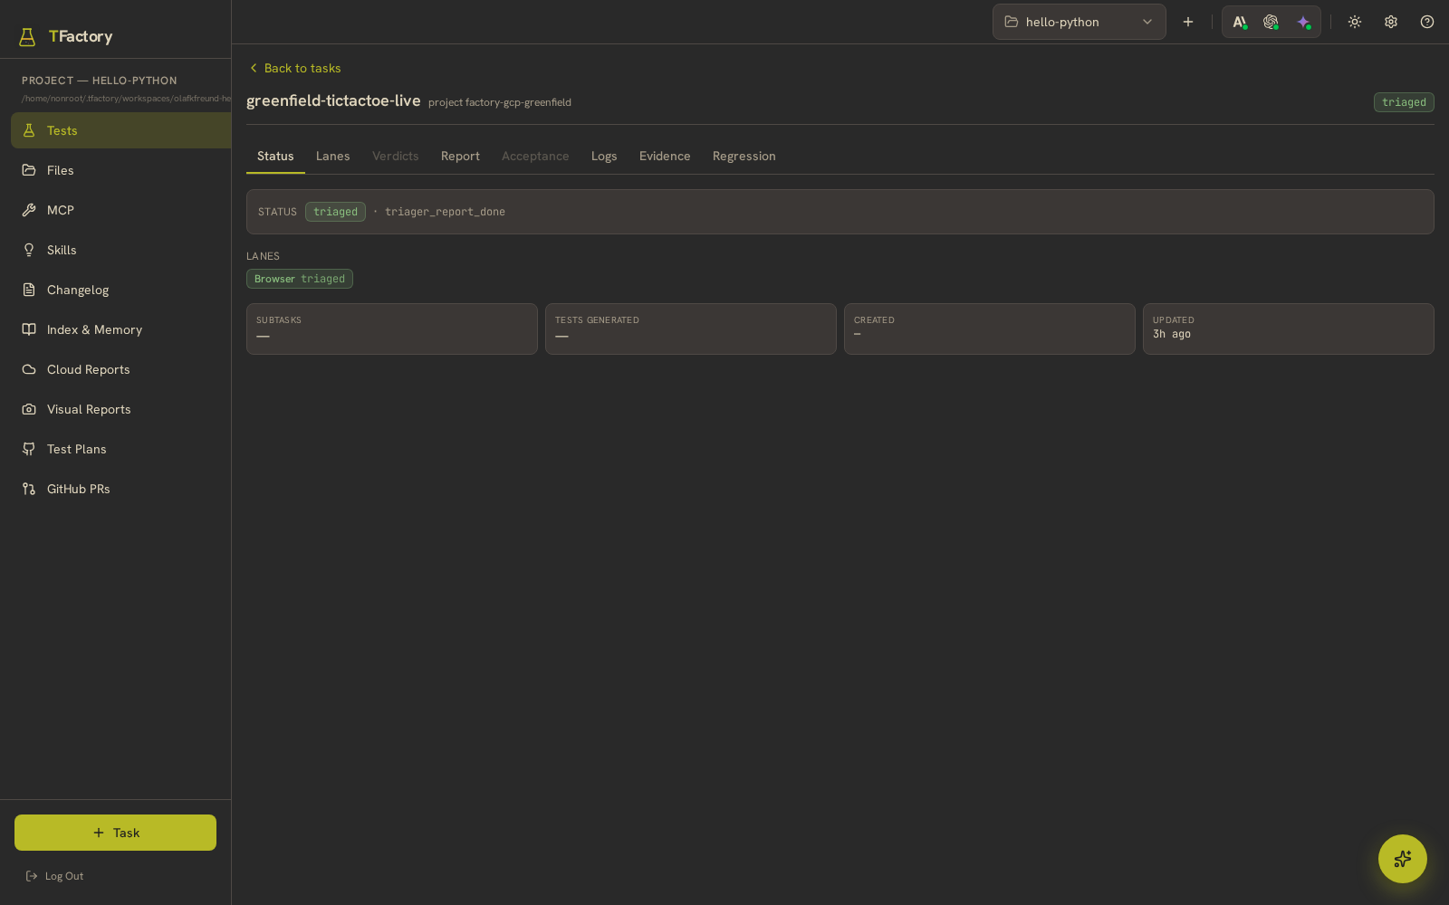1449x905 pixels.
Task: Switch to the Acceptance tab
Action: (535, 156)
